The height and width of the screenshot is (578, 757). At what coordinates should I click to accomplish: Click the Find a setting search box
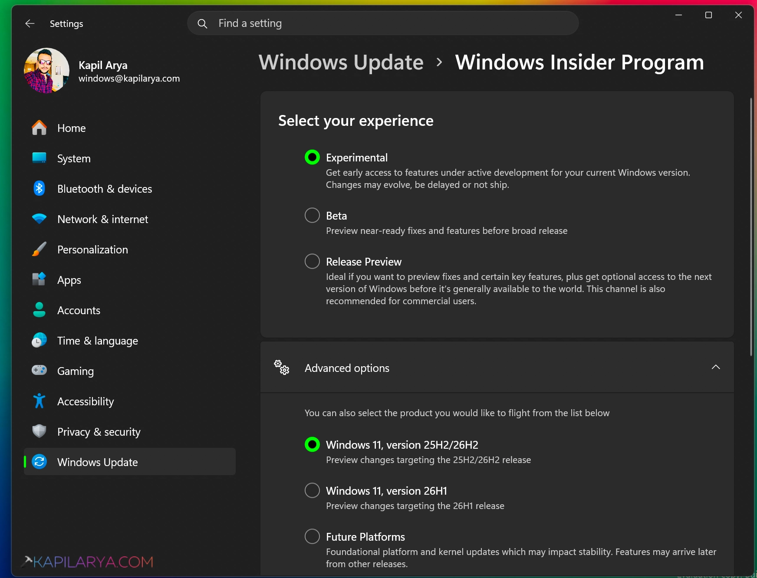383,23
